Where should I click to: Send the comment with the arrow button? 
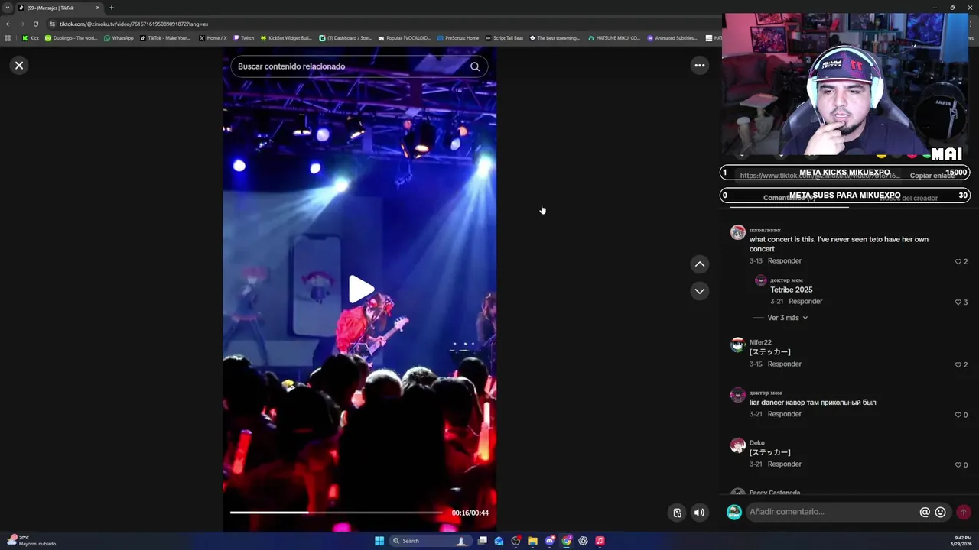964,513
